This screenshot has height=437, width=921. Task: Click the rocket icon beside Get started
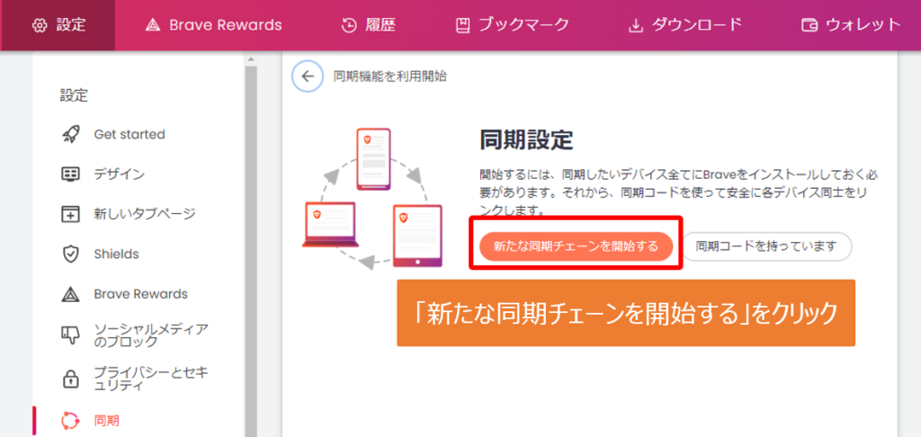click(70, 135)
